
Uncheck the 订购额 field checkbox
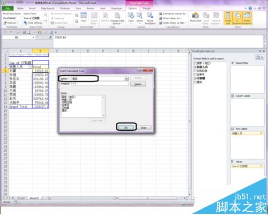[x=195, y=78]
